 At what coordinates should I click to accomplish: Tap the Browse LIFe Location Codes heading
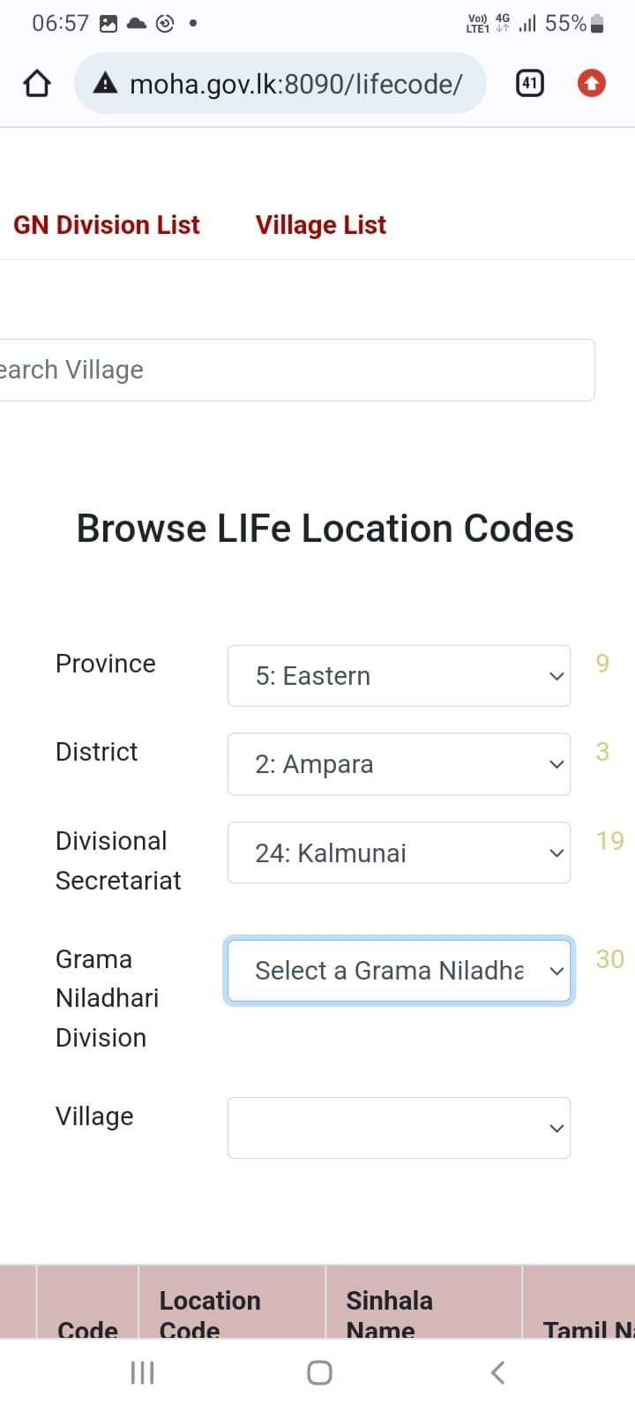pos(325,529)
